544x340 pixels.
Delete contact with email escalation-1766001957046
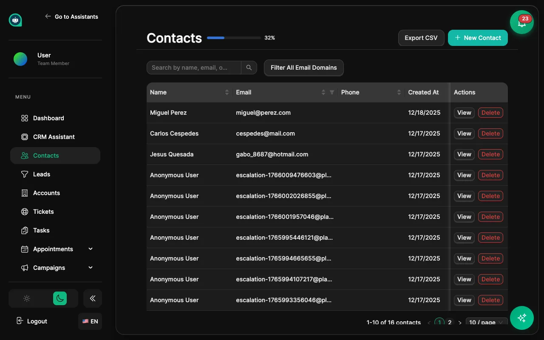[x=490, y=217]
